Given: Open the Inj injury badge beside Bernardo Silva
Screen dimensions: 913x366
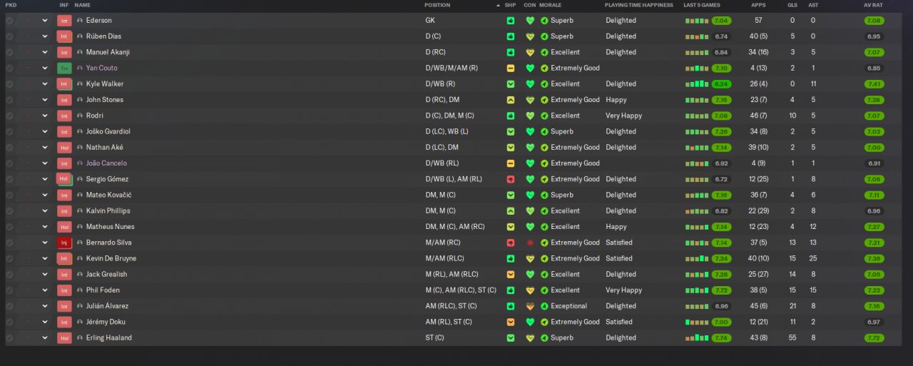Looking at the screenshot, I should click(64, 243).
